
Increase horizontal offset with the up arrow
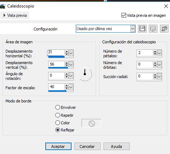point(66,52)
